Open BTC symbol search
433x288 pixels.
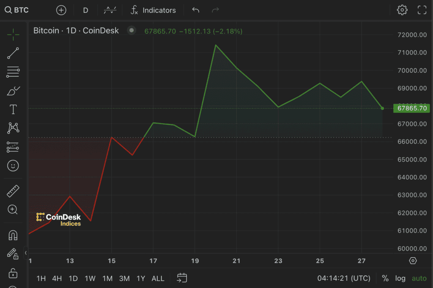tap(17, 10)
